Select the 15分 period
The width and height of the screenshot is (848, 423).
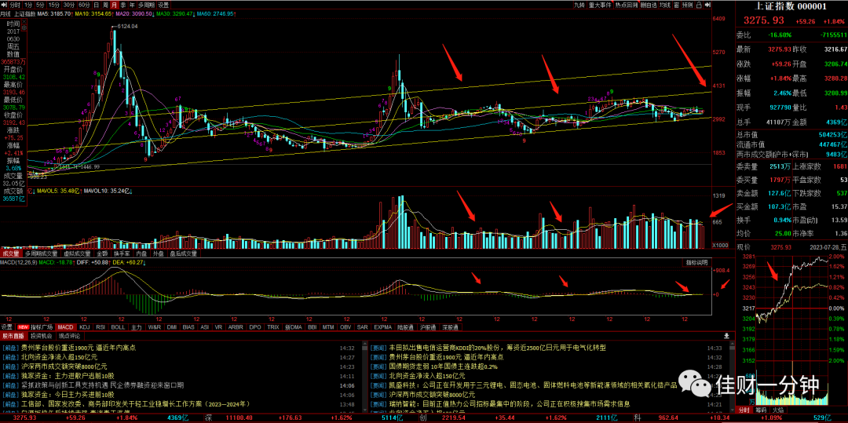pos(54,5)
